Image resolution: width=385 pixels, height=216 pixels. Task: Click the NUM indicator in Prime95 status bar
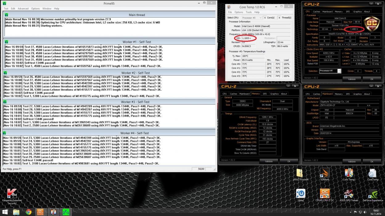[201, 169]
